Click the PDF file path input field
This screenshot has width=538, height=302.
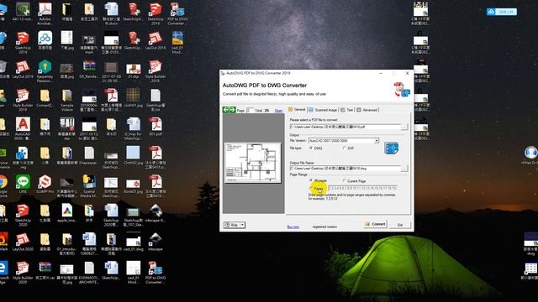coord(345,127)
